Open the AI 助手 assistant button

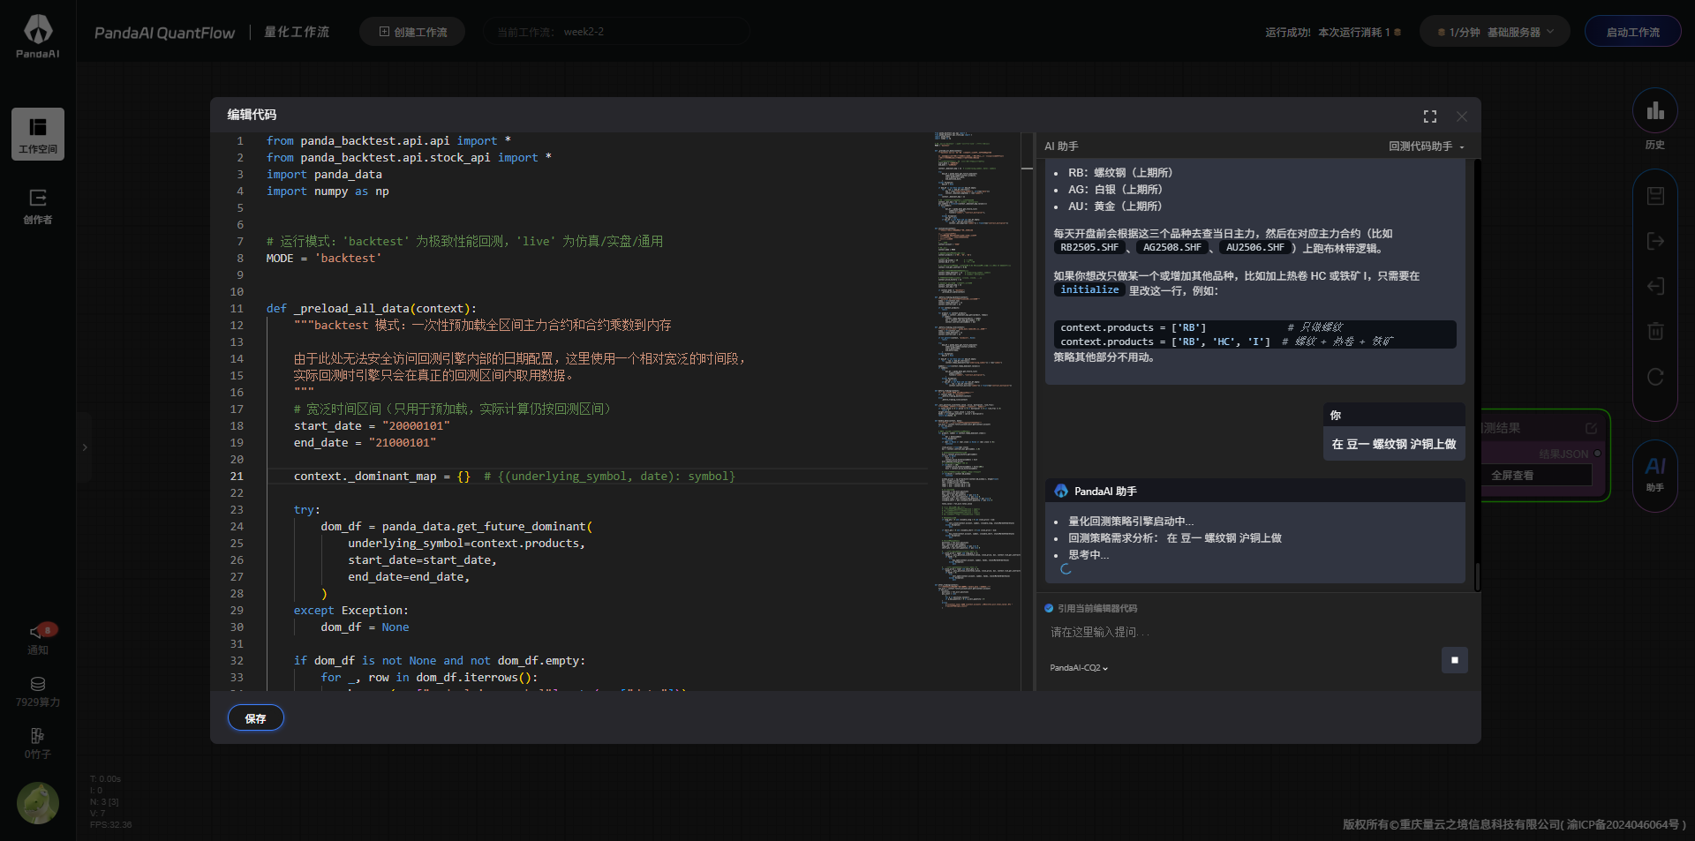coord(1654,474)
